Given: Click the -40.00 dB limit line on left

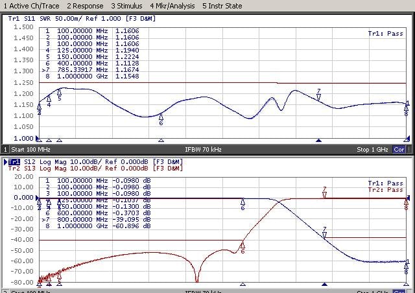Looking at the screenshot, I should point(140,240).
